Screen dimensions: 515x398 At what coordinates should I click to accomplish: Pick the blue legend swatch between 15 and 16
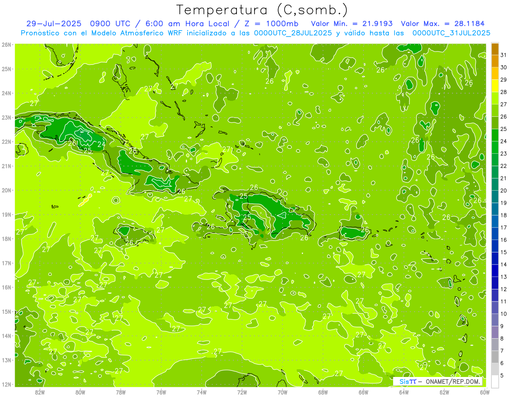495,246
